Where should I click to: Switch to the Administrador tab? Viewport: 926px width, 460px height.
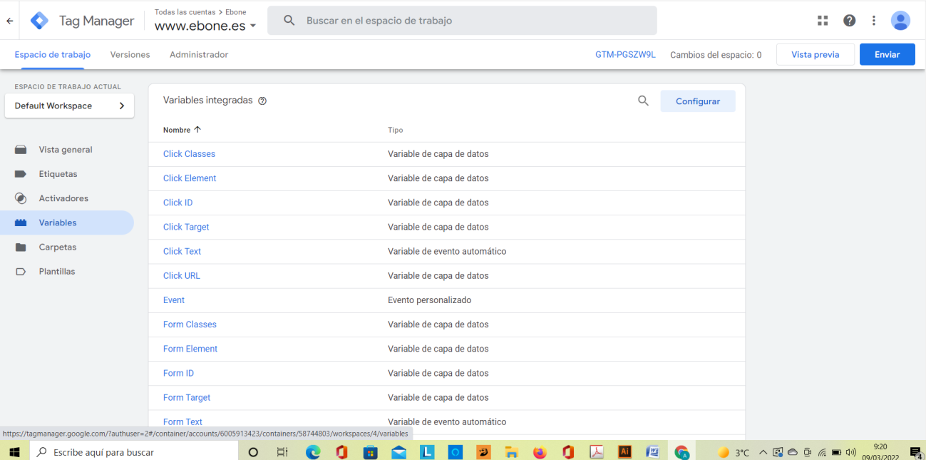[199, 55]
